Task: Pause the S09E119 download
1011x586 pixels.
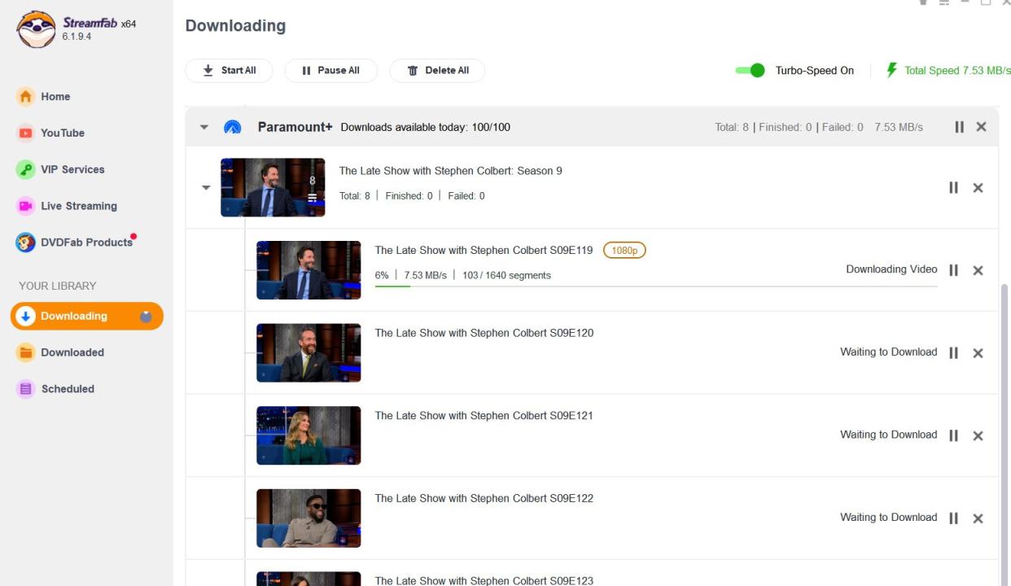Action: [x=953, y=270]
